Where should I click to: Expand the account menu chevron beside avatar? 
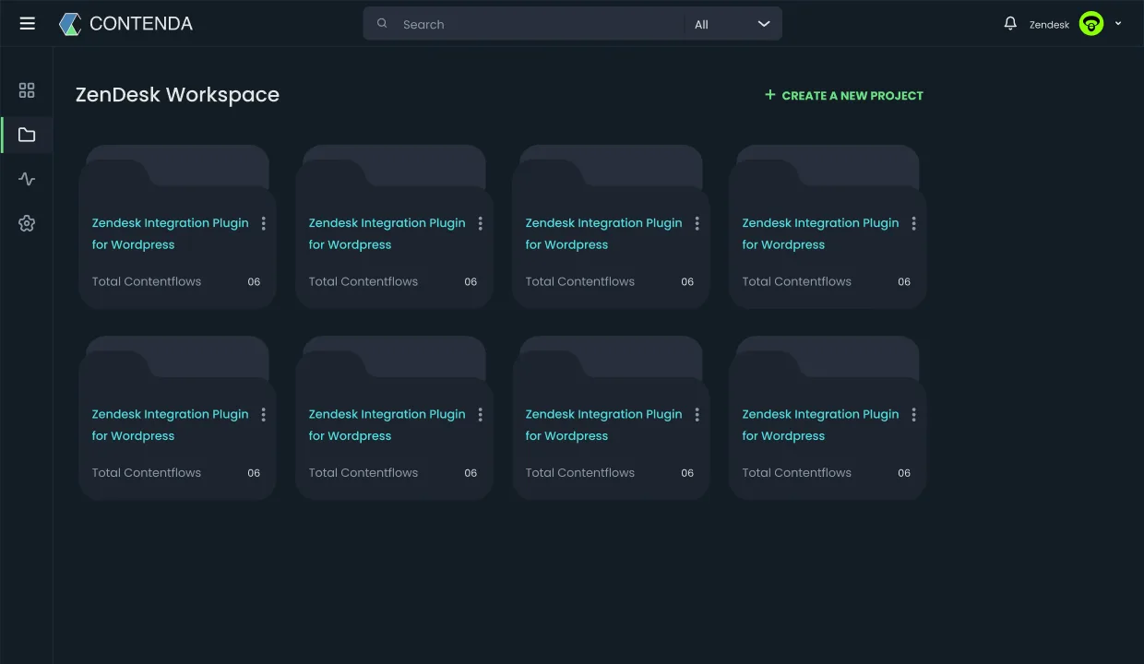(x=1118, y=24)
